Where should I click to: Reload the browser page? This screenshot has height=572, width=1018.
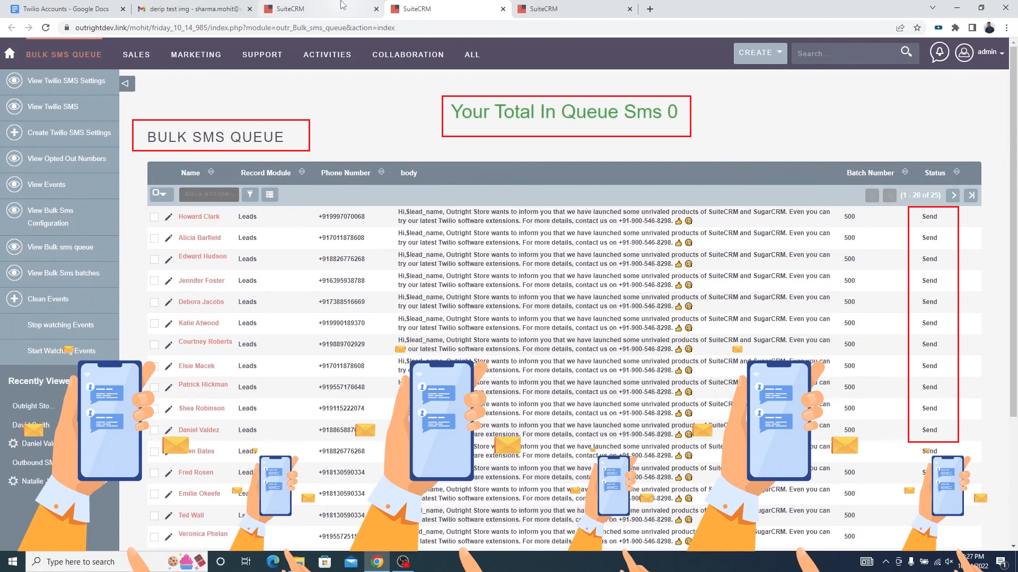46,28
